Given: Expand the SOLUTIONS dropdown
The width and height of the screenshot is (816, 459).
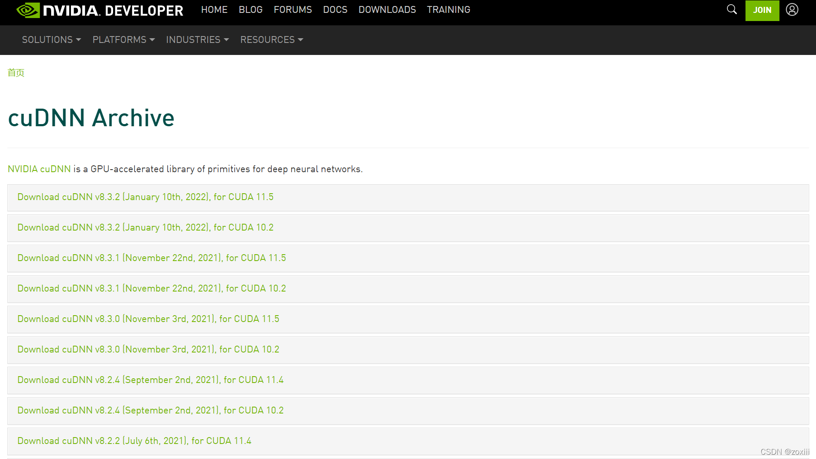Looking at the screenshot, I should click(52, 40).
